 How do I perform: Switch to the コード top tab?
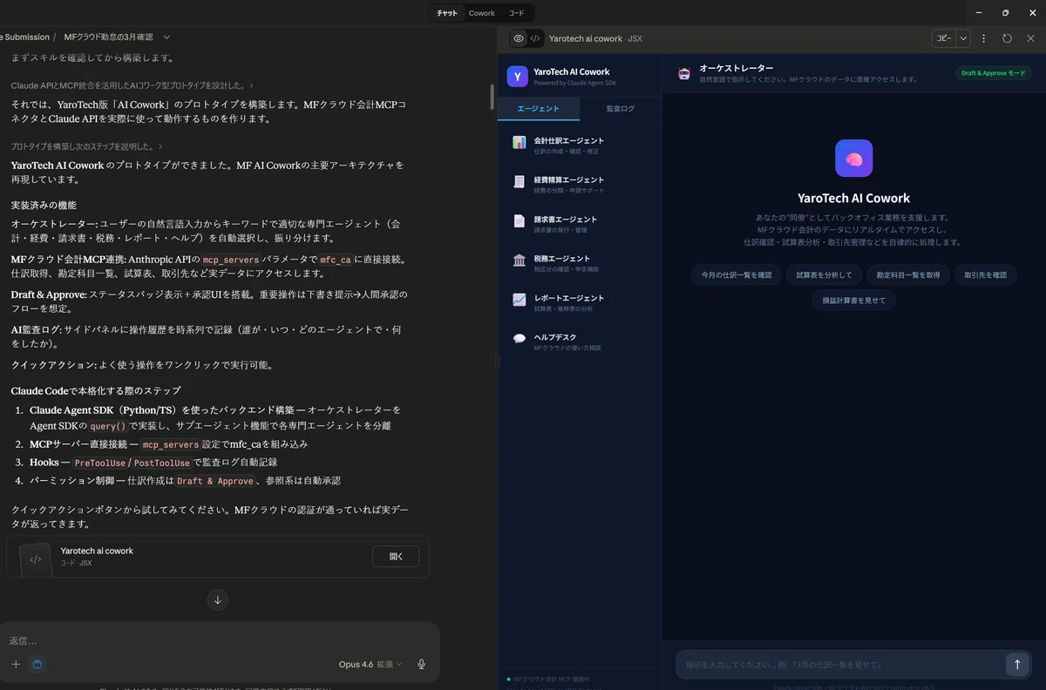[516, 13]
